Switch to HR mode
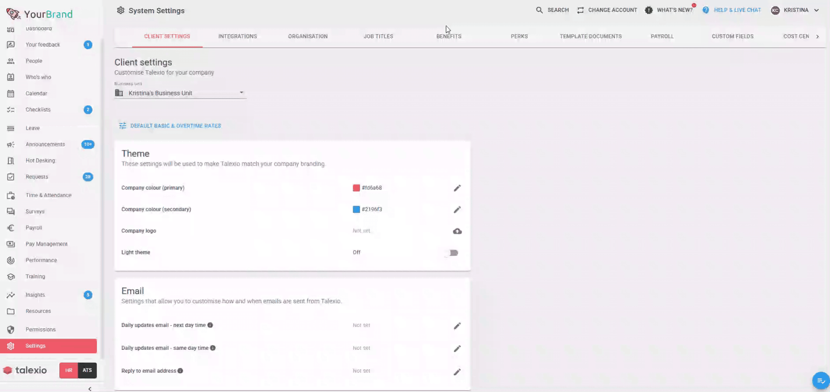This screenshot has height=392, width=830. (69, 370)
